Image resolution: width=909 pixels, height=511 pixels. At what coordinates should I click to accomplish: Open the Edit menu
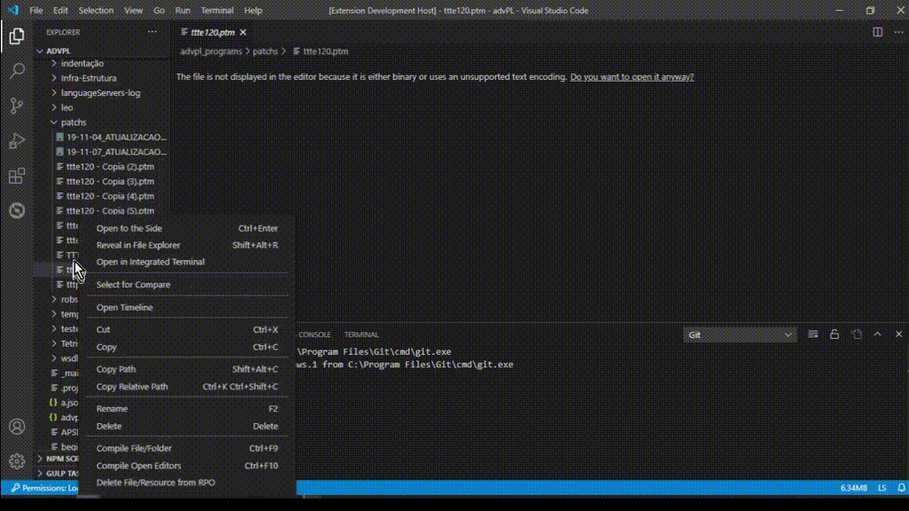pos(60,11)
